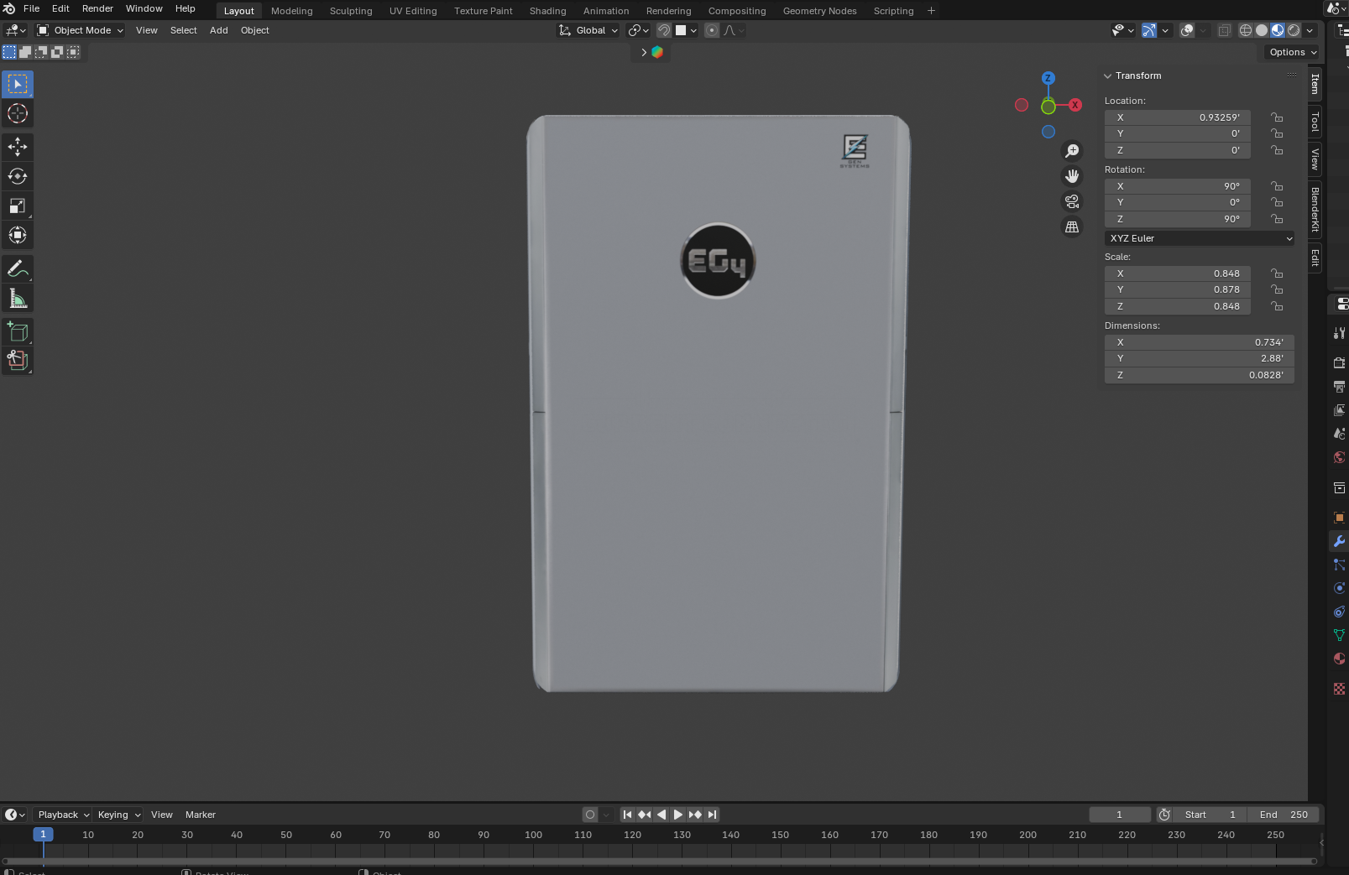Open the Keying popover in timeline
The width and height of the screenshot is (1349, 875).
[x=118, y=815]
